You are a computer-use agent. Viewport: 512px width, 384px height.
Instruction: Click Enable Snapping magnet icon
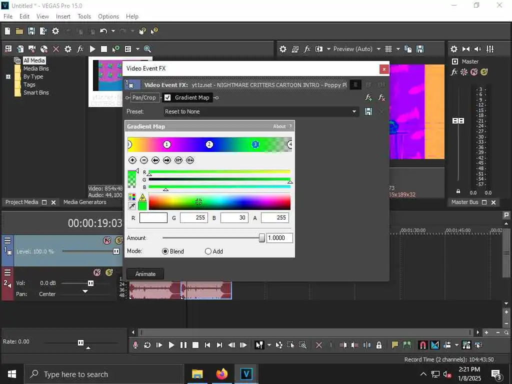pos(422,345)
